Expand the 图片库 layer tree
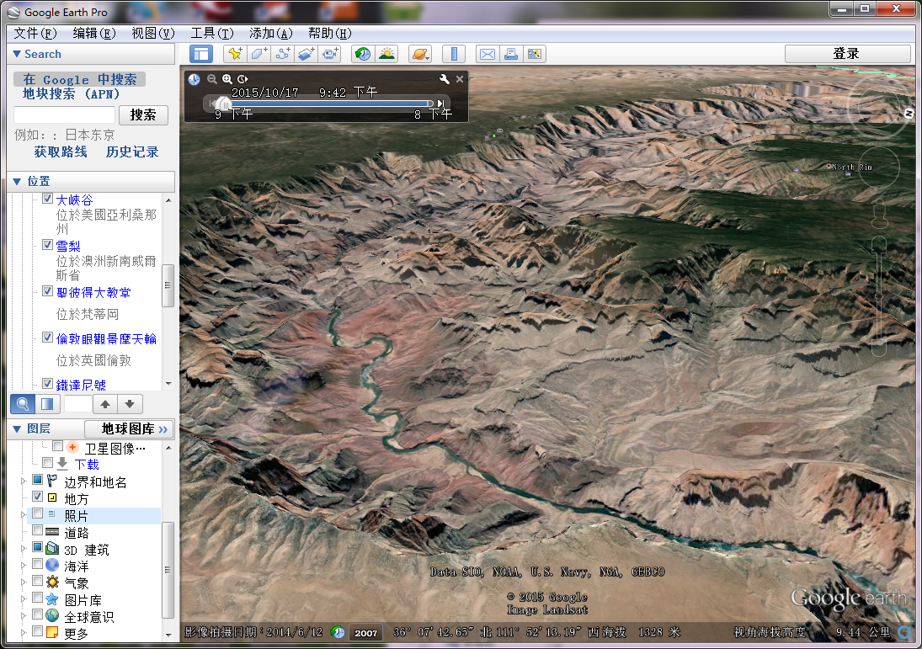Viewport: 922px width, 649px height. (24, 599)
